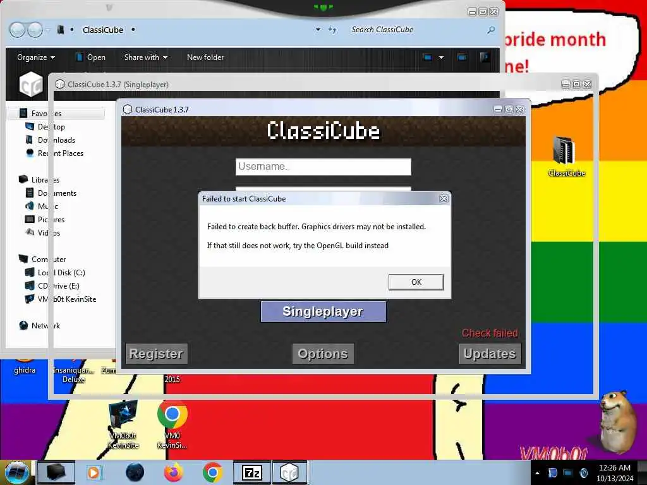Select Local Disk (C:) in the navigation pane
Image resolution: width=647 pixels, height=485 pixels.
[x=61, y=273]
